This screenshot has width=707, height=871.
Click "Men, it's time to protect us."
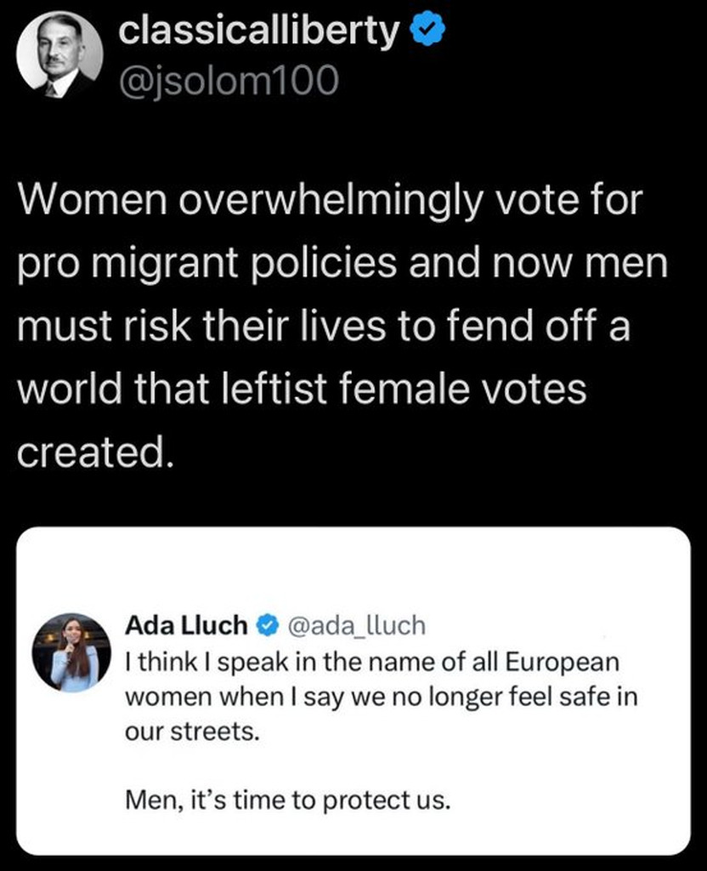(287, 800)
